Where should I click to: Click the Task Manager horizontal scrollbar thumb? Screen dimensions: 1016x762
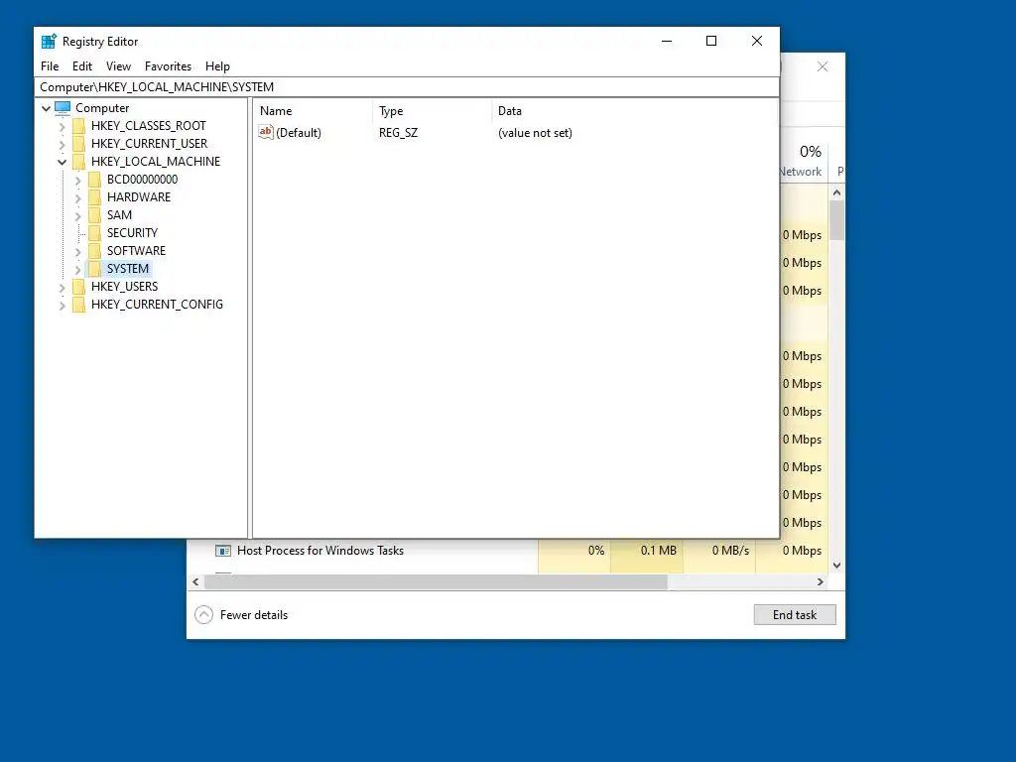[x=436, y=581]
